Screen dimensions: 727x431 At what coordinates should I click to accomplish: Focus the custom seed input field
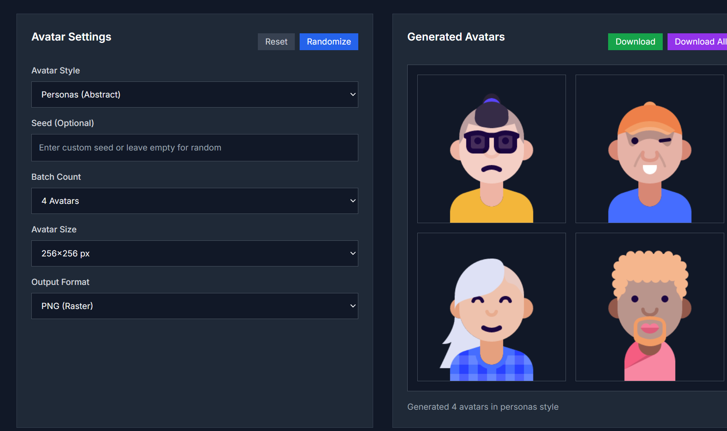pos(194,148)
